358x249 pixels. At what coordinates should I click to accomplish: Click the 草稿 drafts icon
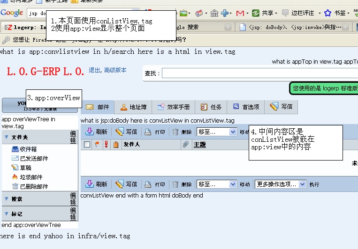pyautogui.click(x=15, y=168)
